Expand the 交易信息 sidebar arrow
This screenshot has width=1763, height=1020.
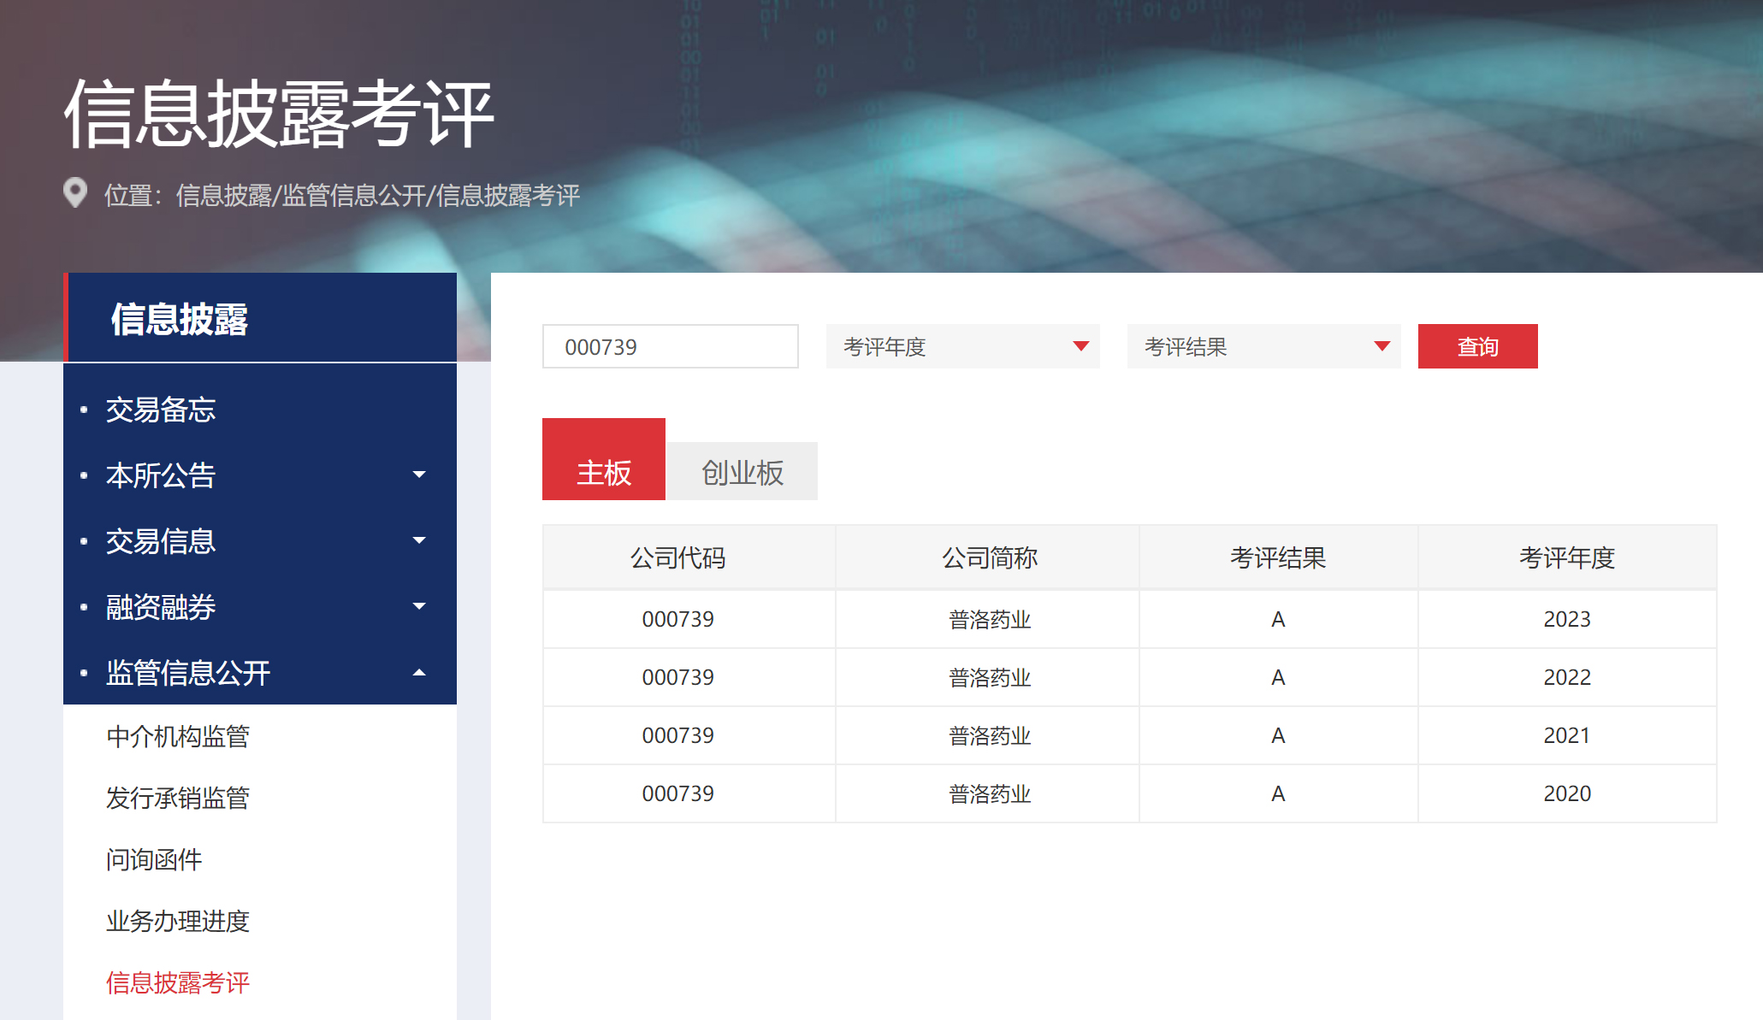tap(419, 540)
